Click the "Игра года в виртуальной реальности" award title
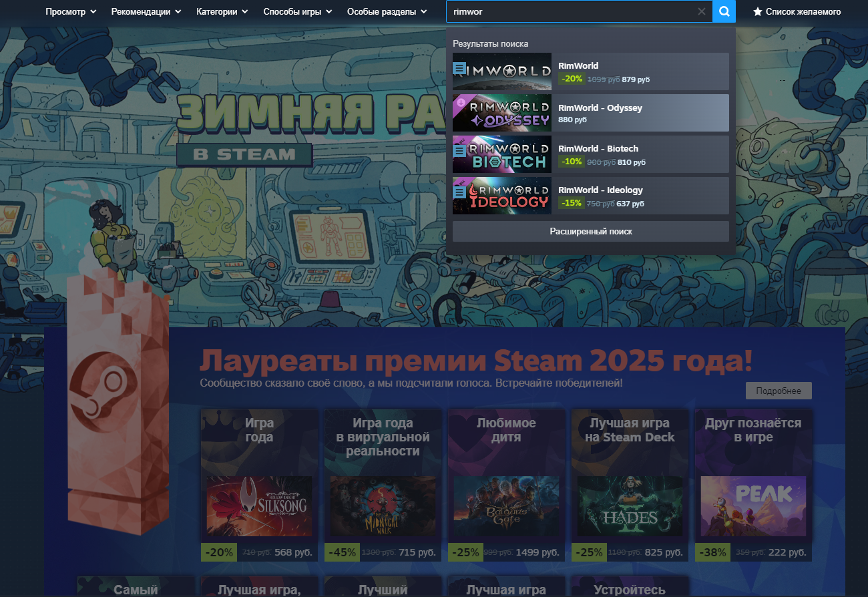The height and width of the screenshot is (597, 868). (383, 437)
